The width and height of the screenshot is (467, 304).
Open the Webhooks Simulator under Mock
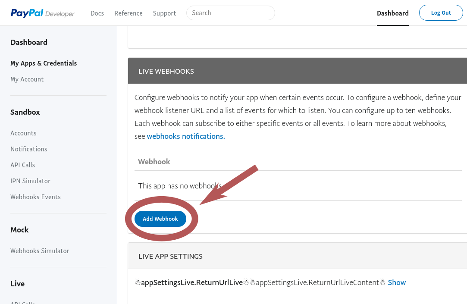tap(40, 251)
